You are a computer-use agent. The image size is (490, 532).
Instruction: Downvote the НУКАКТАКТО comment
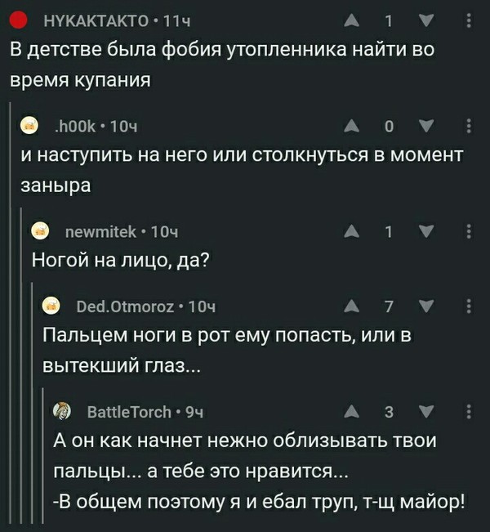click(x=426, y=20)
